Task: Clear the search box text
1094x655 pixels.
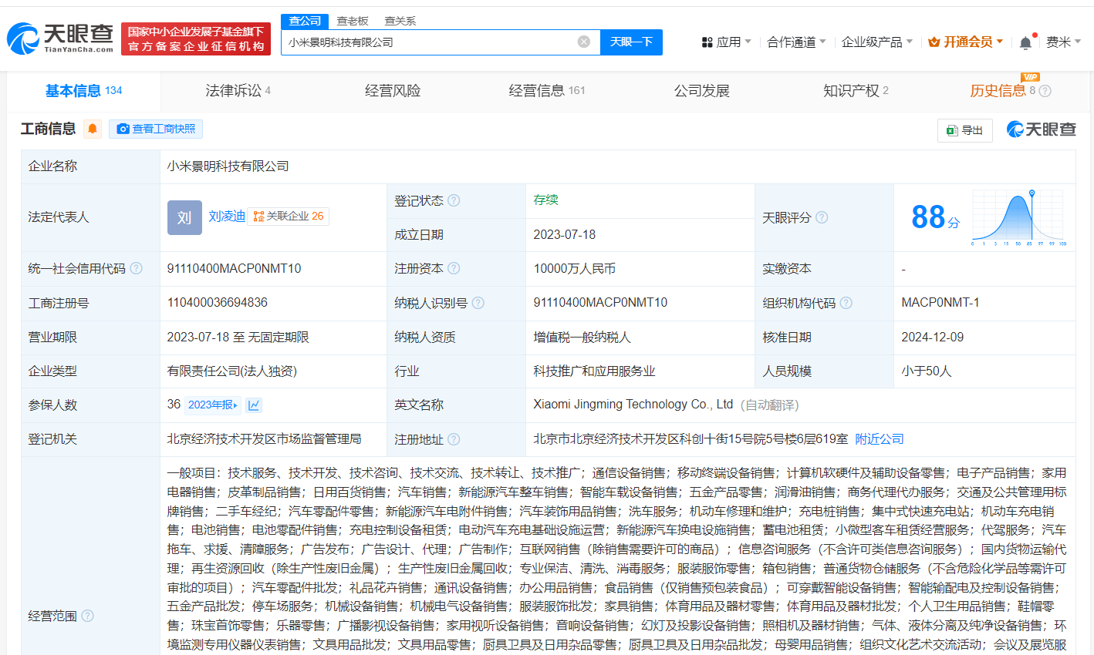Action: click(x=584, y=42)
